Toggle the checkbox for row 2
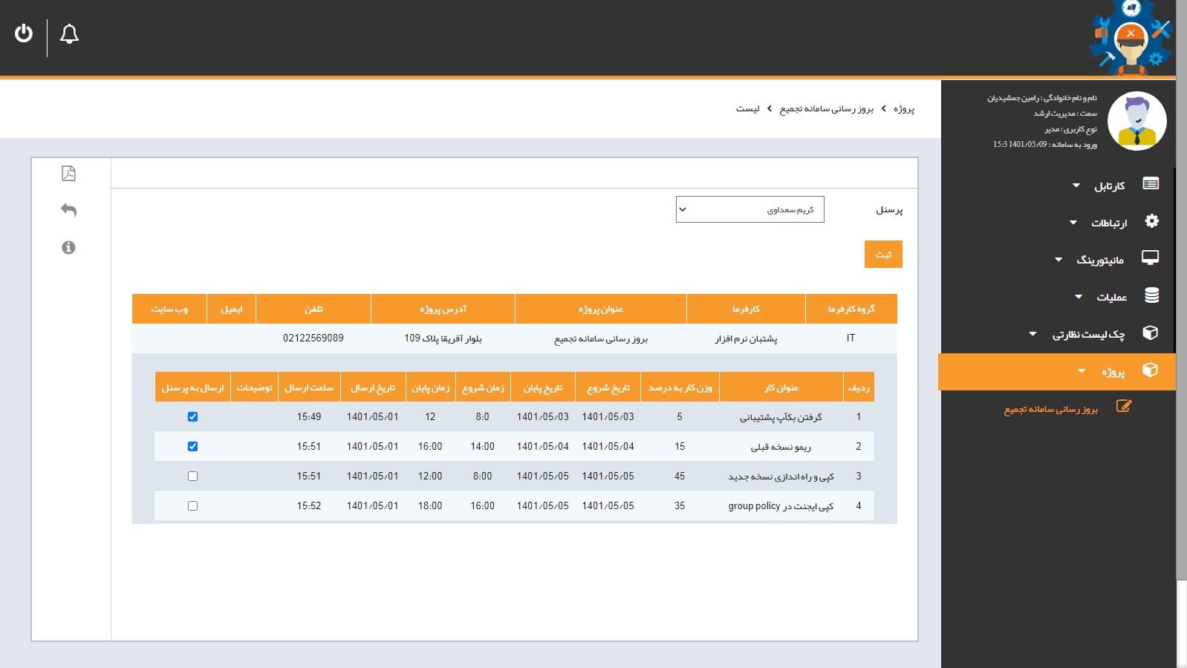1187x668 pixels. point(192,447)
